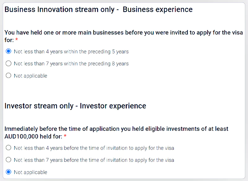Image resolution: width=248 pixels, height=181 pixels.
Task: Click the 'Business experience' words in the first heading
Action: [157, 10]
